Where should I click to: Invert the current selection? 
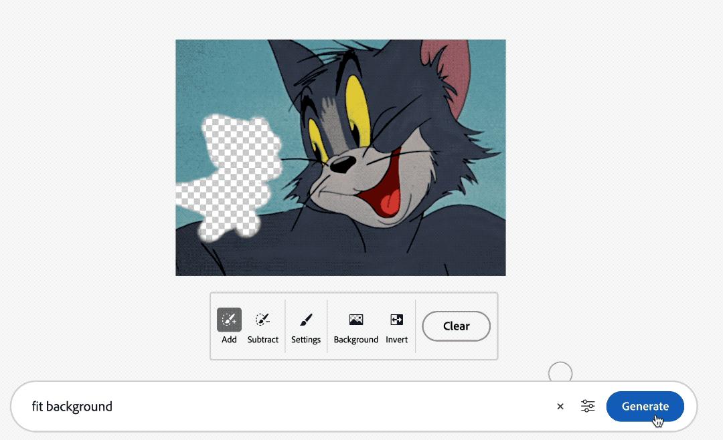(x=396, y=326)
